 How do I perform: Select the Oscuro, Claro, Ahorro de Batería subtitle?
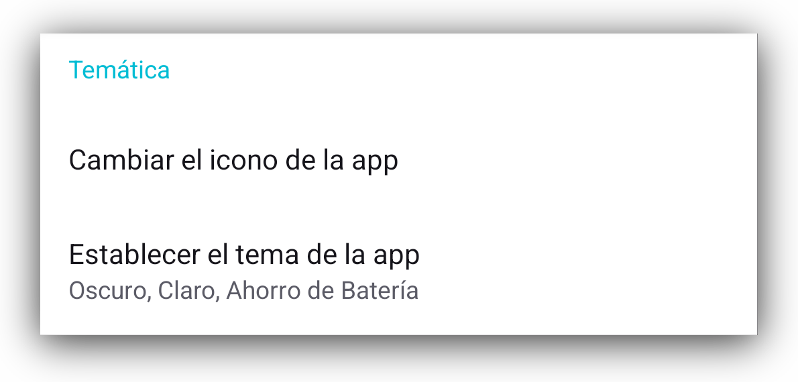coord(243,292)
